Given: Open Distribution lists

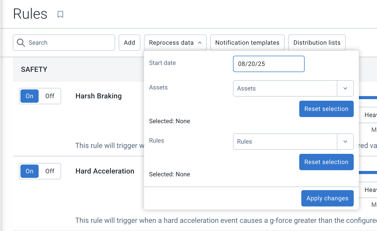Looking at the screenshot, I should (317, 42).
